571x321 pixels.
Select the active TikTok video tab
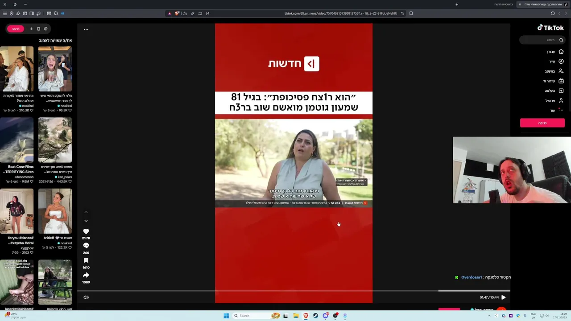542,4
